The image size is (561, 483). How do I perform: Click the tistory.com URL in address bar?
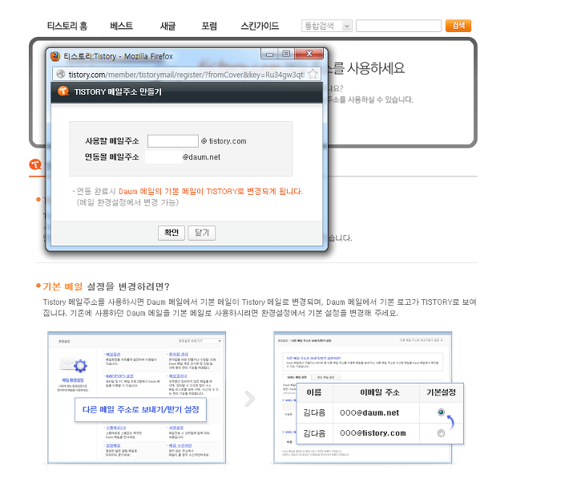pyautogui.click(x=186, y=75)
